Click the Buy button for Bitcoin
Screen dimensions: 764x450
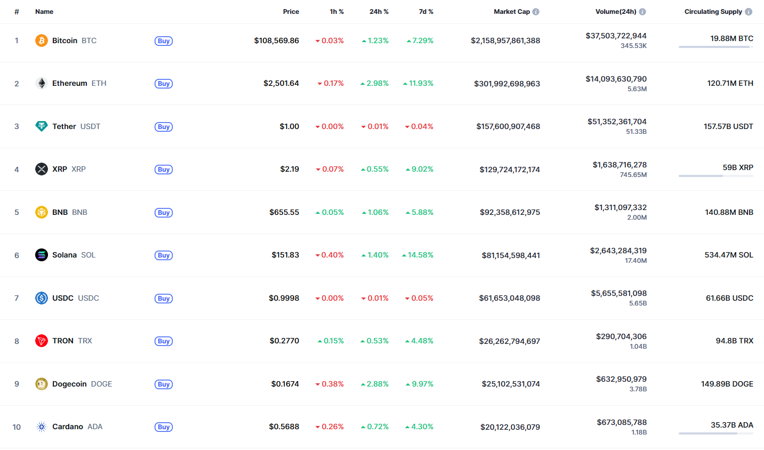pos(164,41)
